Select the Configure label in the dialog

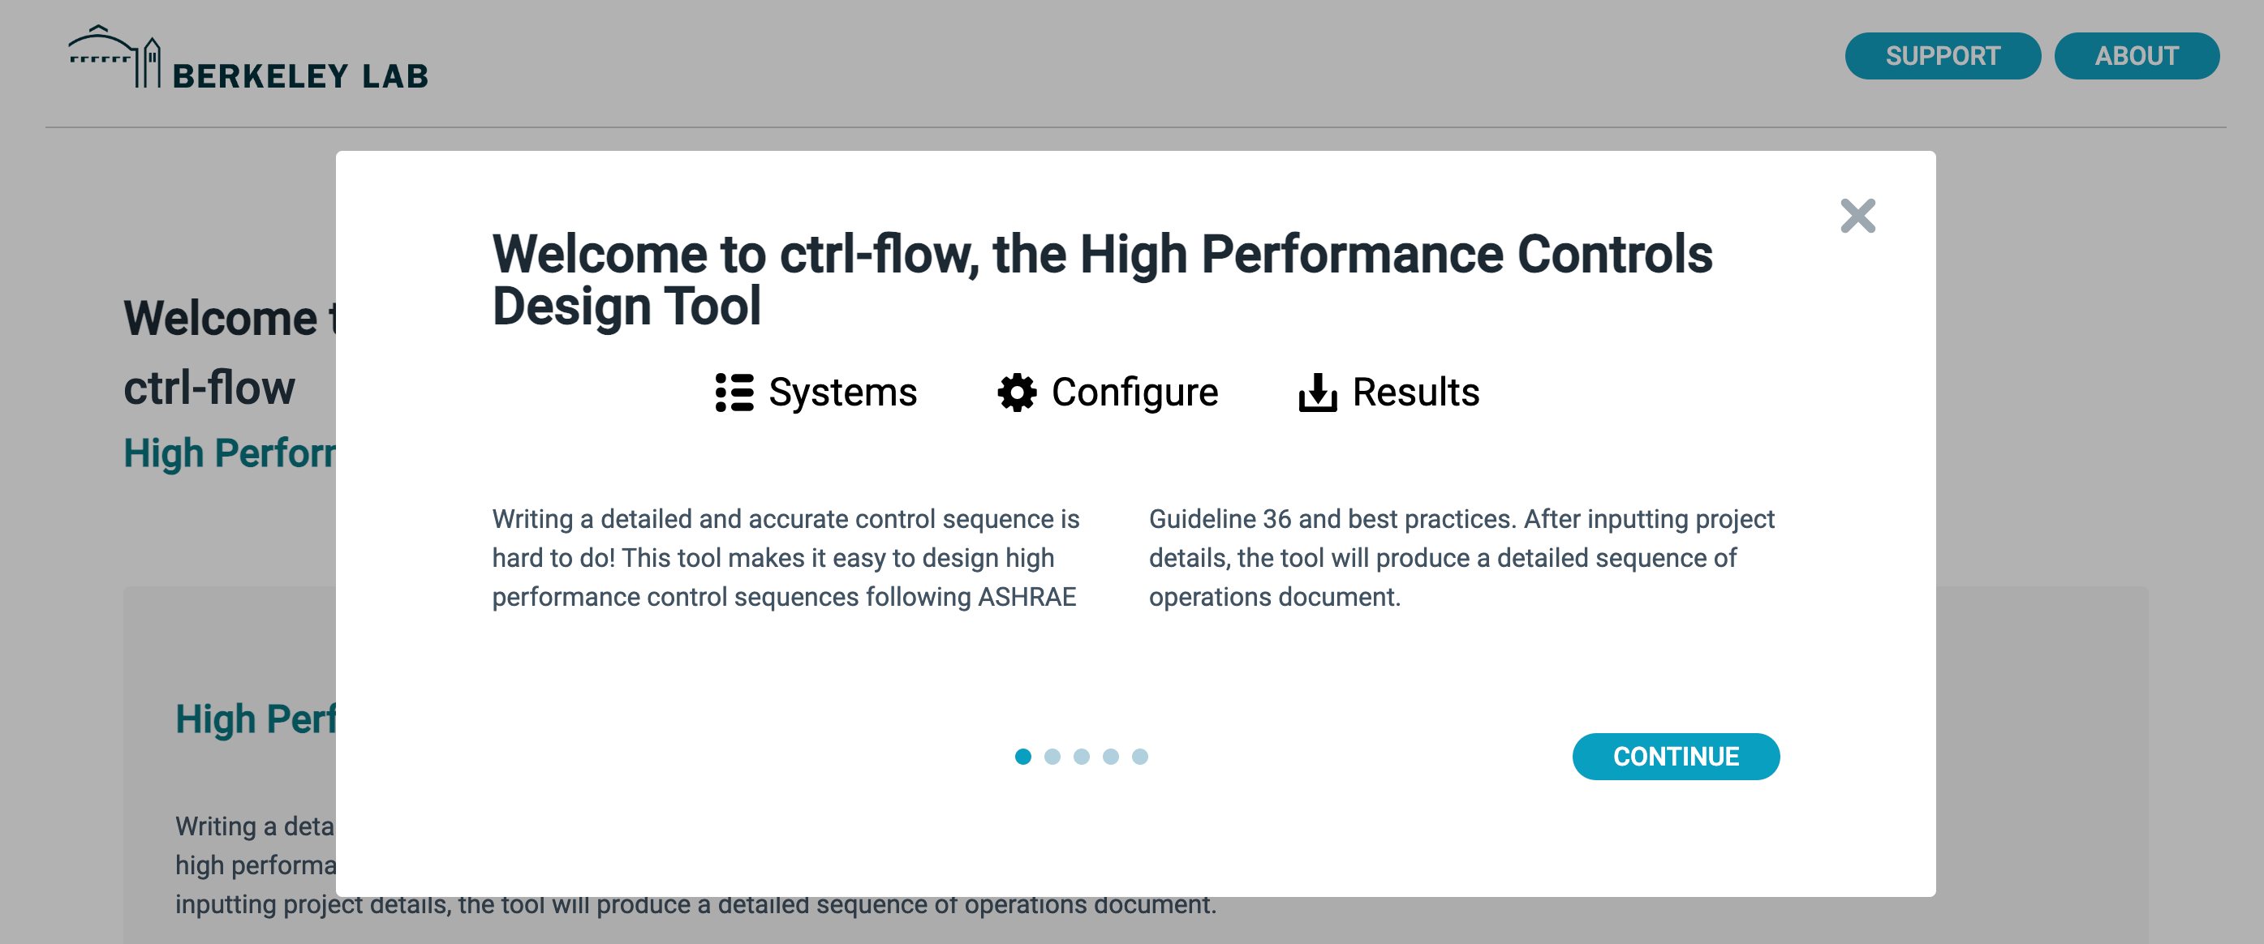click(x=1134, y=393)
